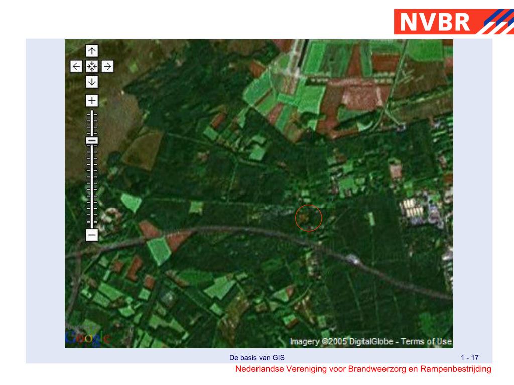Click the bottom of the zoom slider track
Viewport: 514px width, 385px height.
92,226
